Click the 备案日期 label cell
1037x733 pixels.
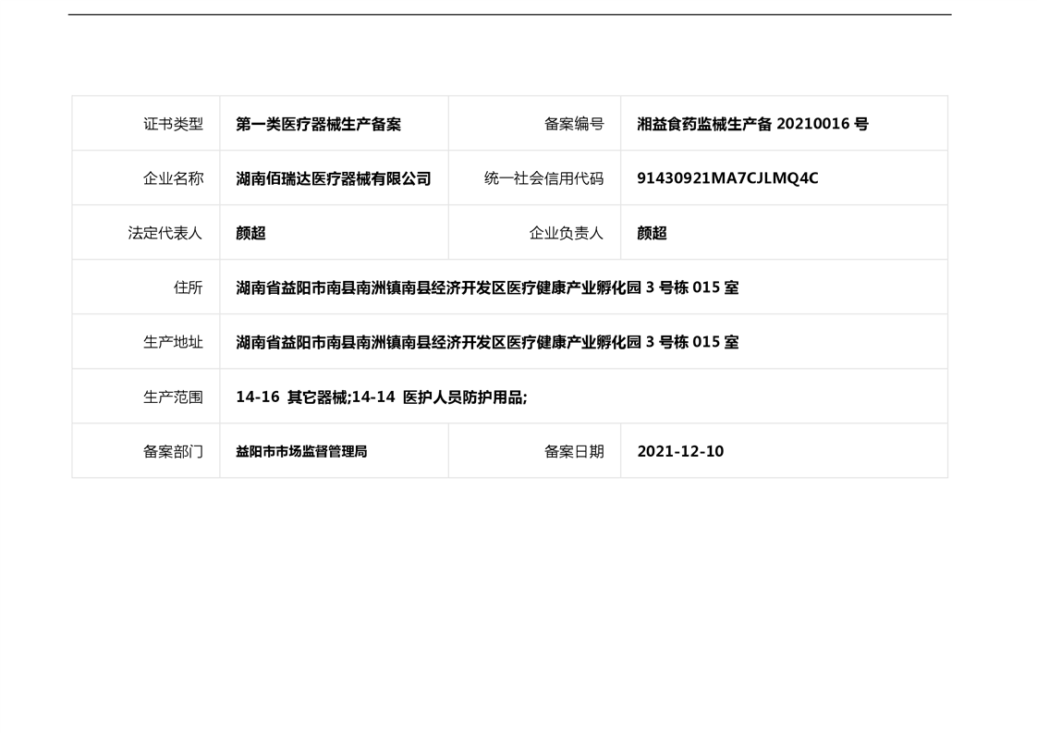[573, 451]
